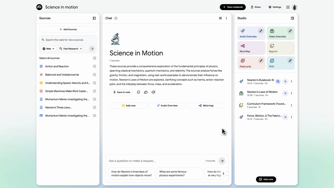Collapse the Sources panel

pos(94,18)
